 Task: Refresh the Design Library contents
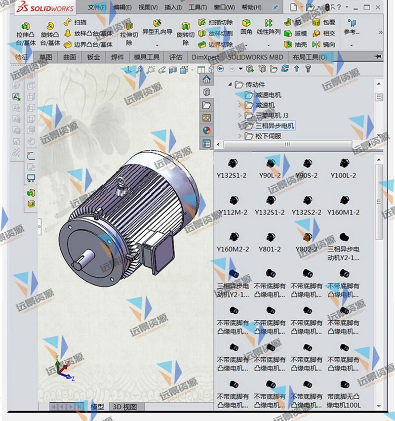pos(285,69)
